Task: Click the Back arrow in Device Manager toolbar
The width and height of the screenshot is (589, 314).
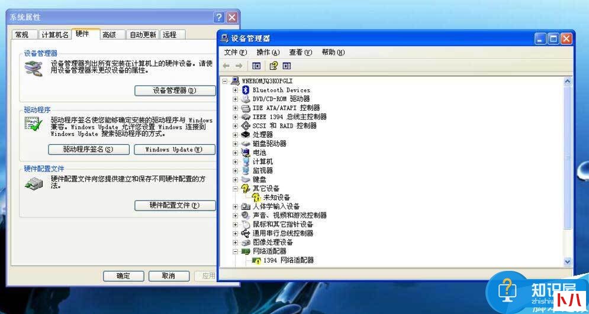Action: (226, 66)
